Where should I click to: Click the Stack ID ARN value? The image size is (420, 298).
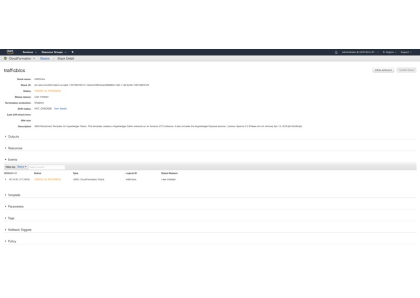coord(92,85)
